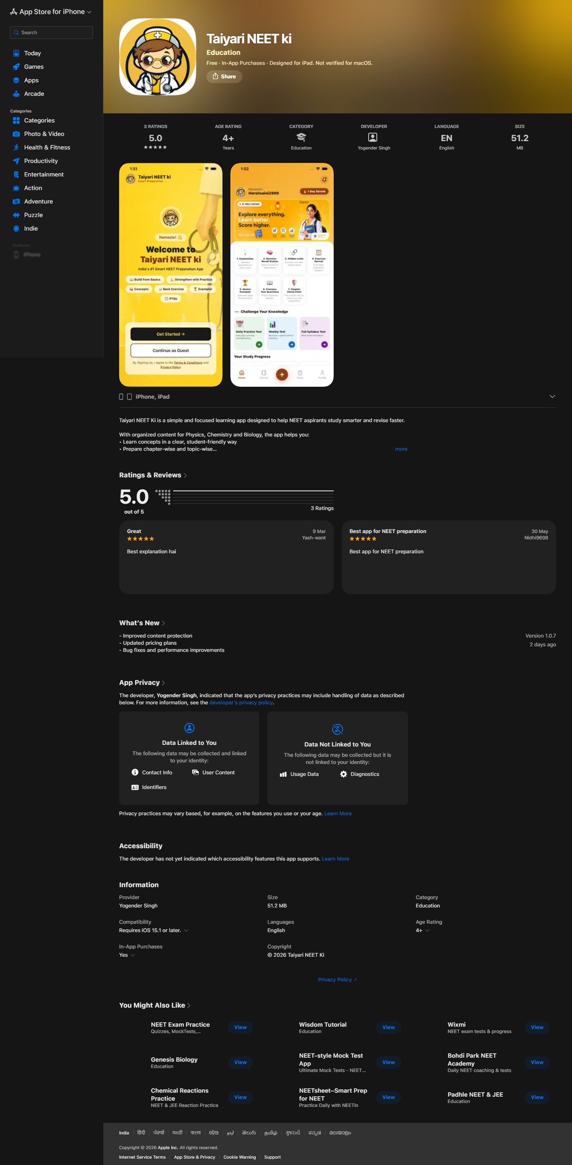This screenshot has width=572, height=1165.
Task: Open the What's New version history
Action: 142,623
